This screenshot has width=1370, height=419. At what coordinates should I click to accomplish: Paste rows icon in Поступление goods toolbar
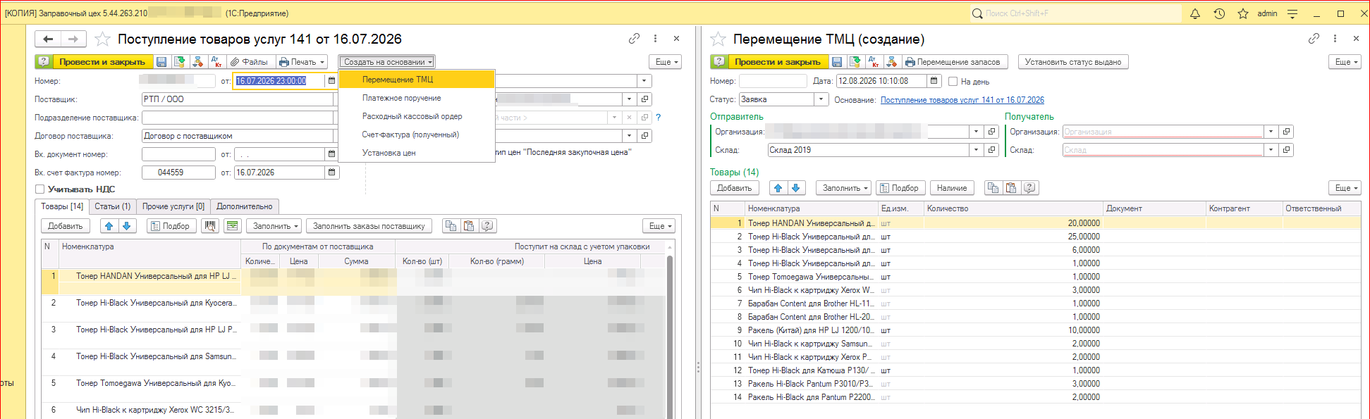pyautogui.click(x=469, y=226)
